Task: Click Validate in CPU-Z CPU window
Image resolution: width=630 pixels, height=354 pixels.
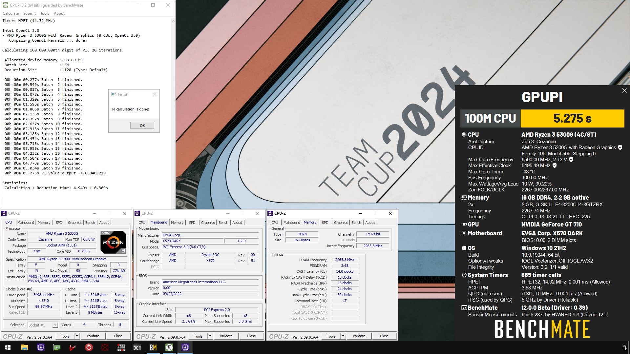Action: click(x=93, y=336)
